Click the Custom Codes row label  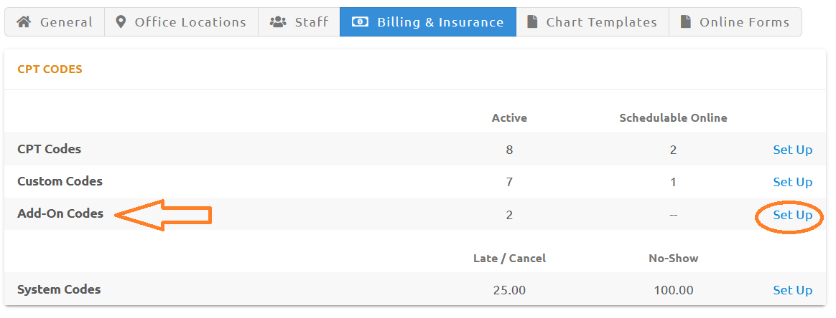click(x=60, y=181)
